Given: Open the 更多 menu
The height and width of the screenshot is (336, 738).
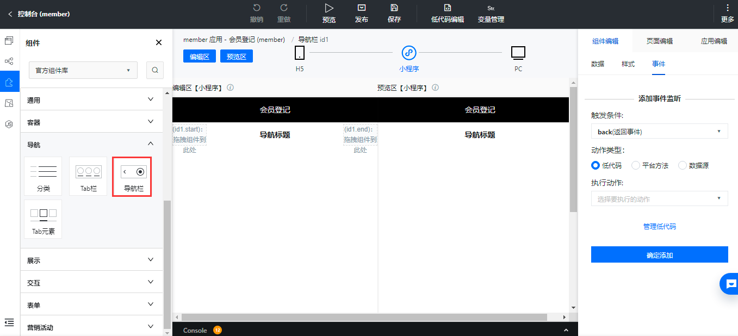Looking at the screenshot, I should (728, 14).
